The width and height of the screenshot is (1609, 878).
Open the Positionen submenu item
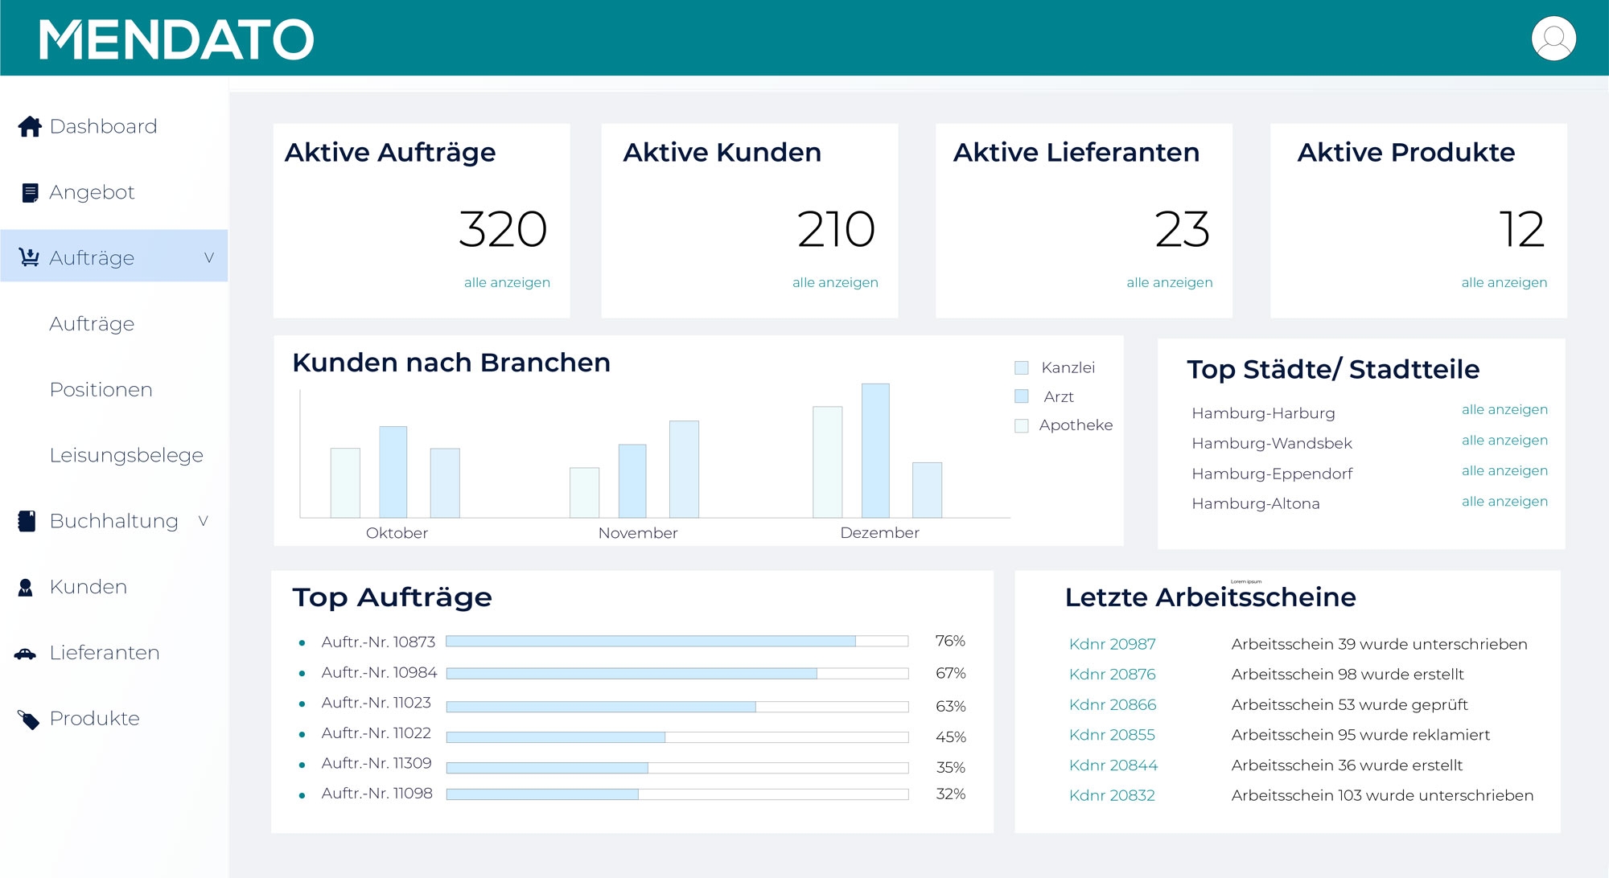[x=101, y=390]
